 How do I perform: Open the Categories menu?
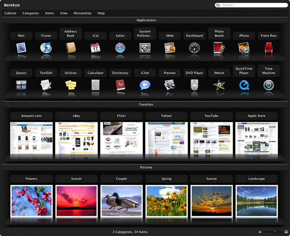31,13
